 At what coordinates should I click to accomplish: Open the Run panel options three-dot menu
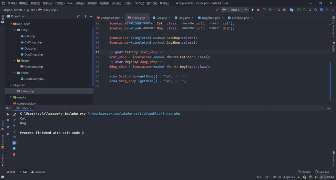coord(323,108)
